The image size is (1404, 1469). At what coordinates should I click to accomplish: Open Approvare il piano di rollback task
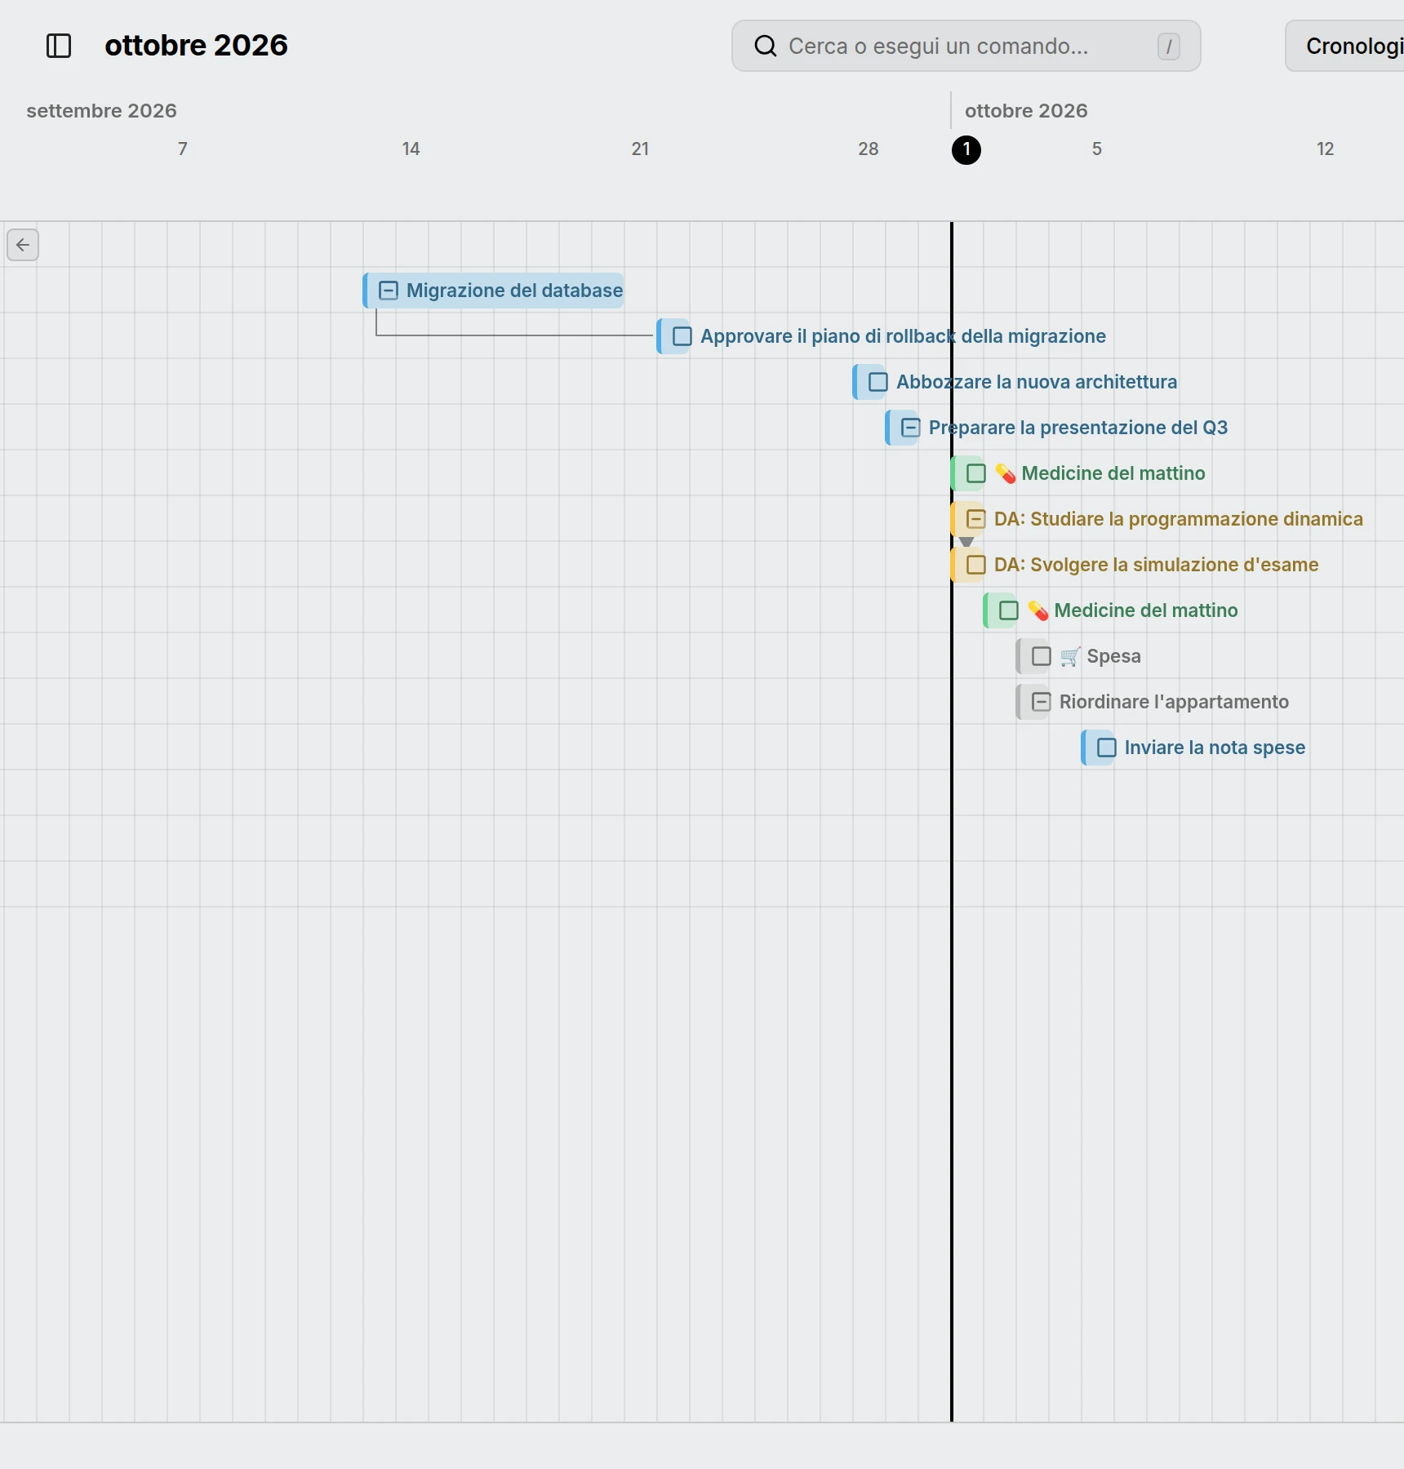[903, 336]
